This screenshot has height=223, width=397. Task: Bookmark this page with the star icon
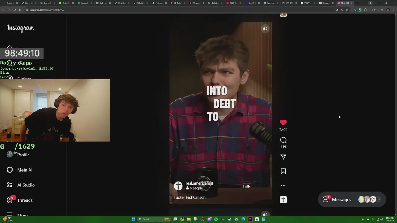347,10
